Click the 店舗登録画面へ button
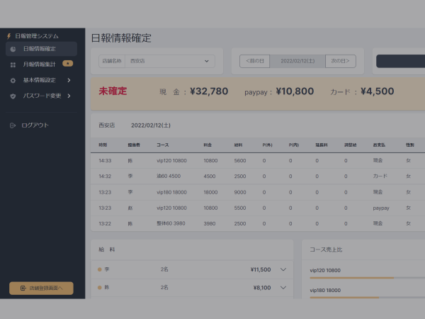Image resolution: width=425 pixels, height=319 pixels. pyautogui.click(x=41, y=288)
